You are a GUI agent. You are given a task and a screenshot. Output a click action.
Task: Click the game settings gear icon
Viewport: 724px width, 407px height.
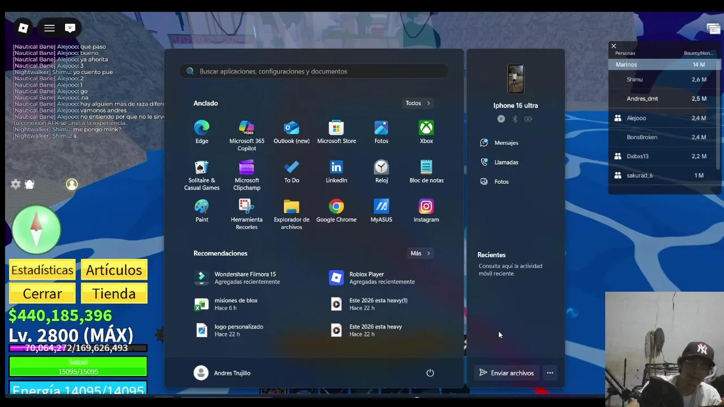[x=16, y=184]
